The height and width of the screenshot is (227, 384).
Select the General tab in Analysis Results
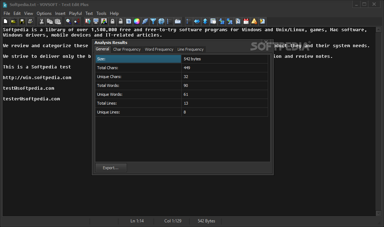coord(102,49)
